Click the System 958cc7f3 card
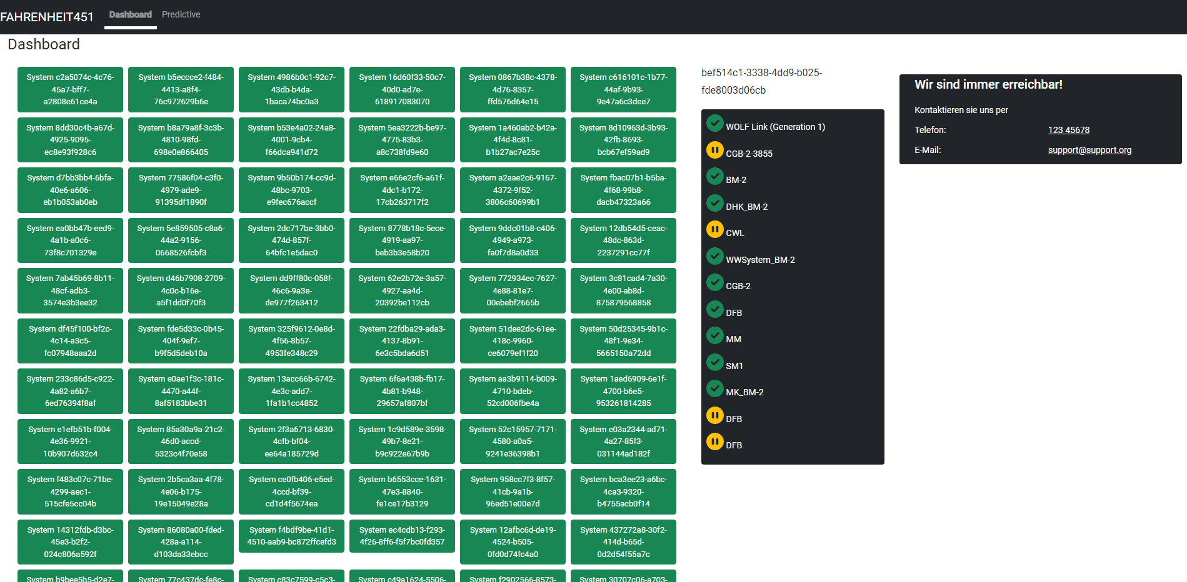 coord(513,491)
